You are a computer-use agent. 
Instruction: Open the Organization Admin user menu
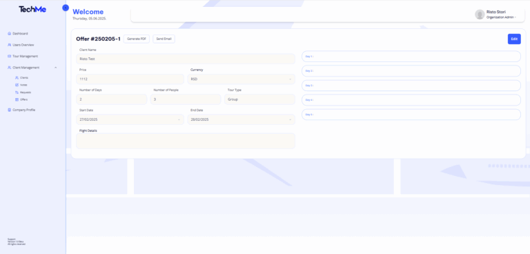coord(501,17)
